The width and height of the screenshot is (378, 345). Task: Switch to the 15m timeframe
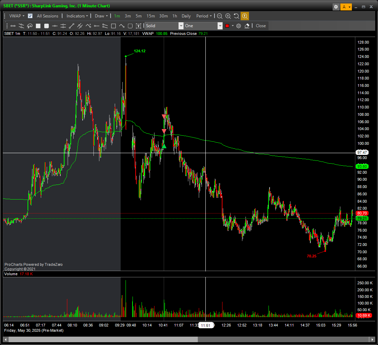coord(151,16)
